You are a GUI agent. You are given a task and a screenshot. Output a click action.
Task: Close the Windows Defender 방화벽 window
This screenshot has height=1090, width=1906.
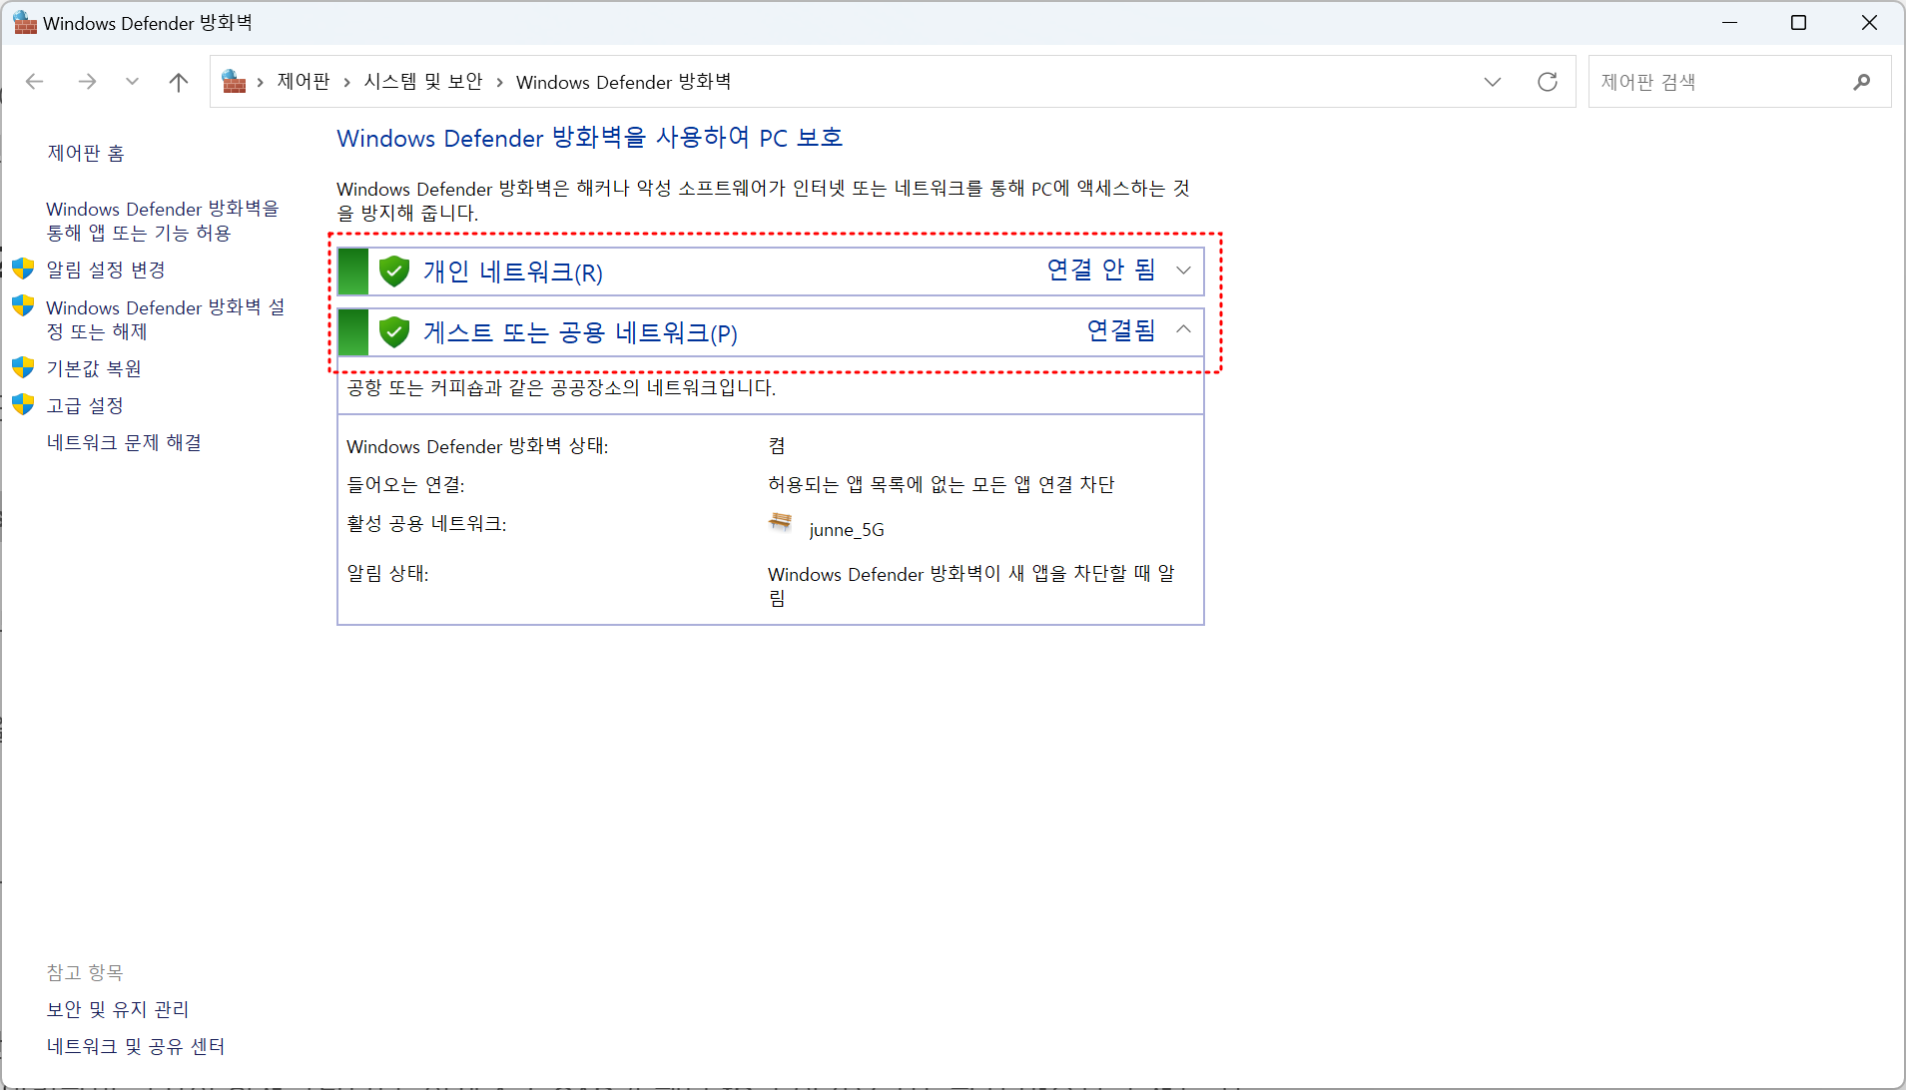(x=1869, y=22)
